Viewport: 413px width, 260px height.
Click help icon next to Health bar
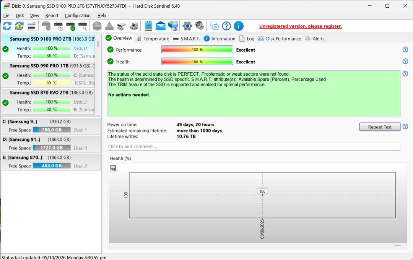coord(405,62)
